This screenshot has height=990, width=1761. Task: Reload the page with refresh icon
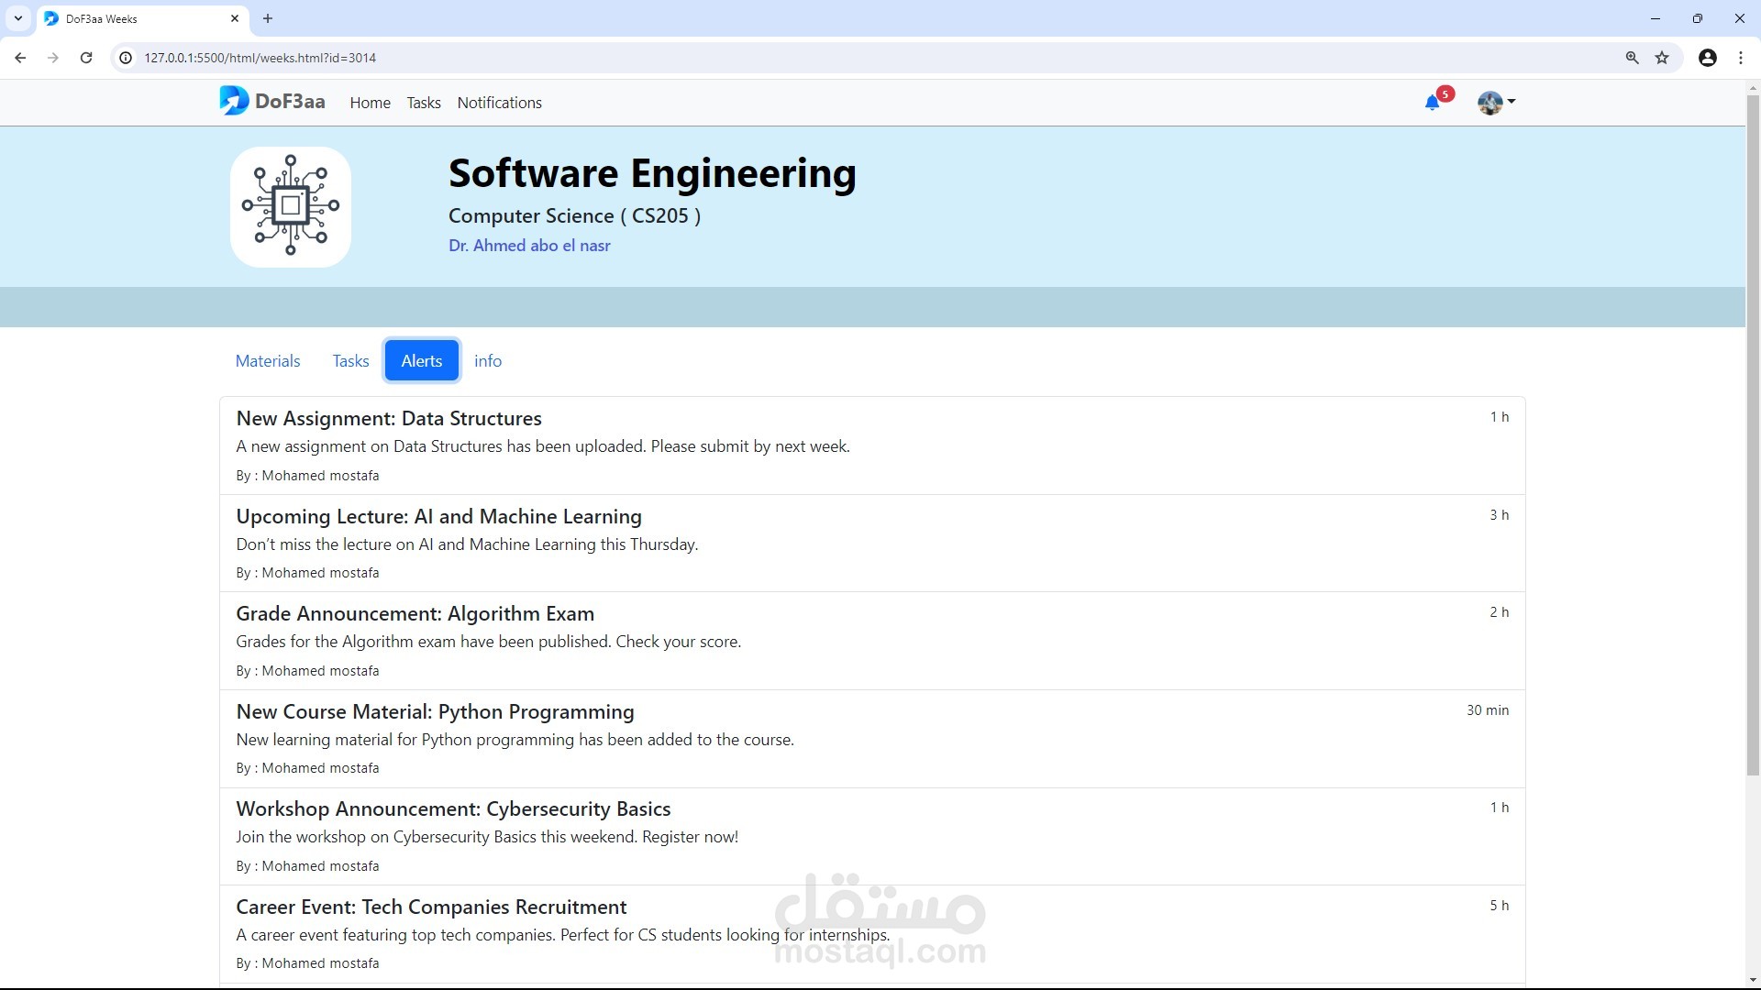pyautogui.click(x=86, y=58)
